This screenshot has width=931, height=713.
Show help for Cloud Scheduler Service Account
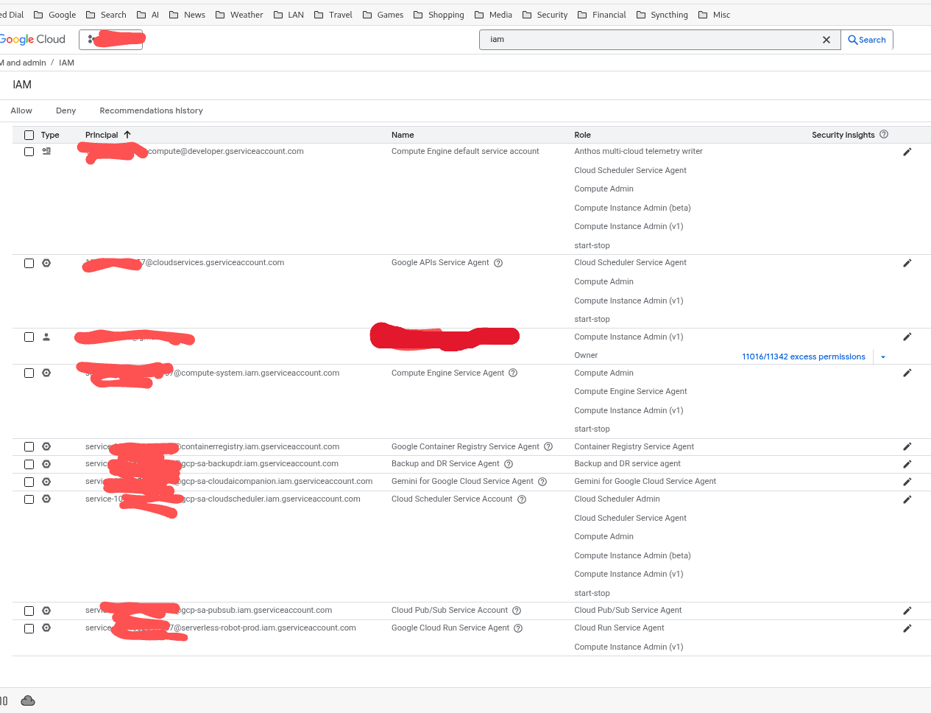pyautogui.click(x=522, y=499)
